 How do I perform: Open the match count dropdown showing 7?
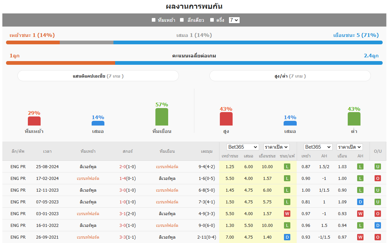[234, 20]
